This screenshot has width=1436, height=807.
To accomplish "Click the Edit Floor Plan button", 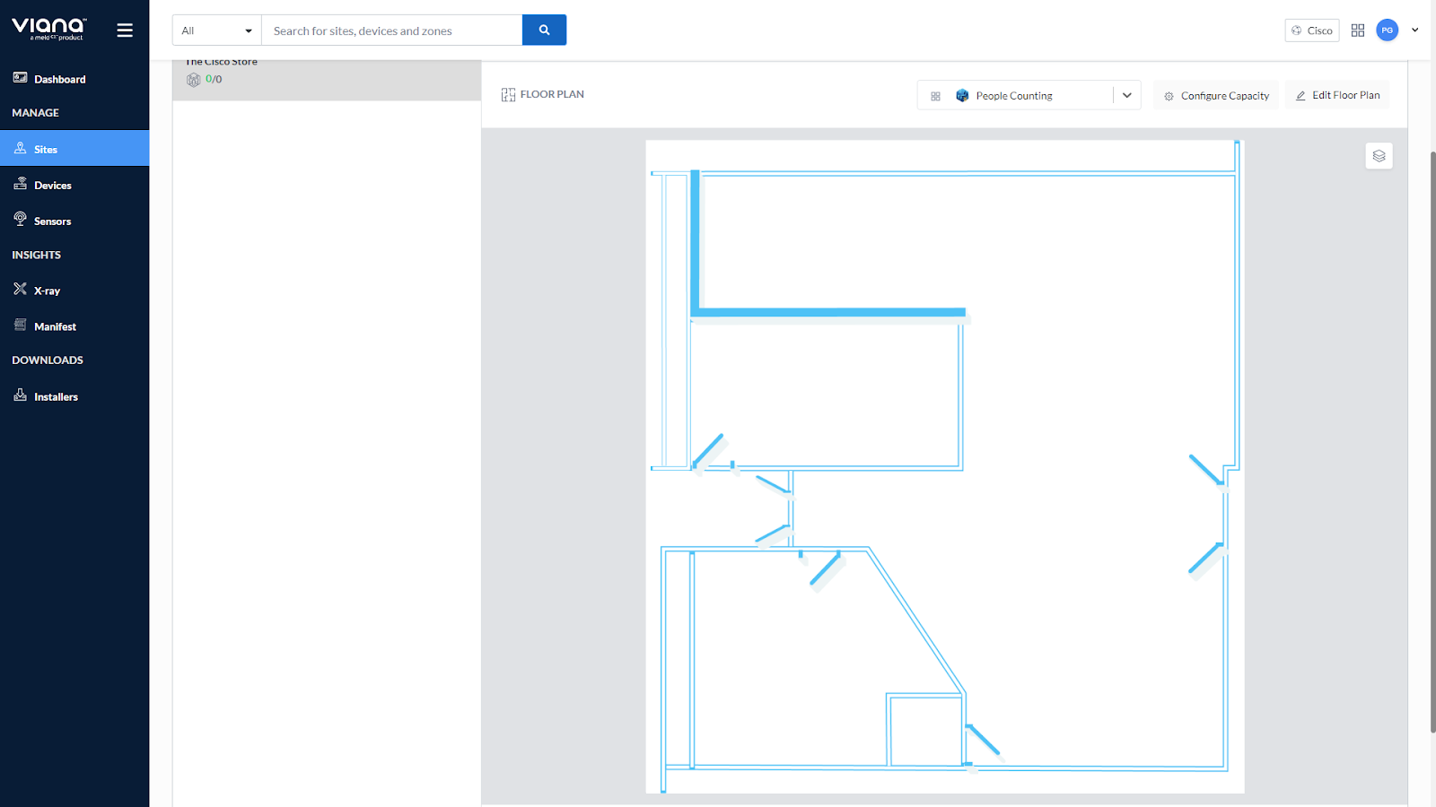I will pos(1336,95).
